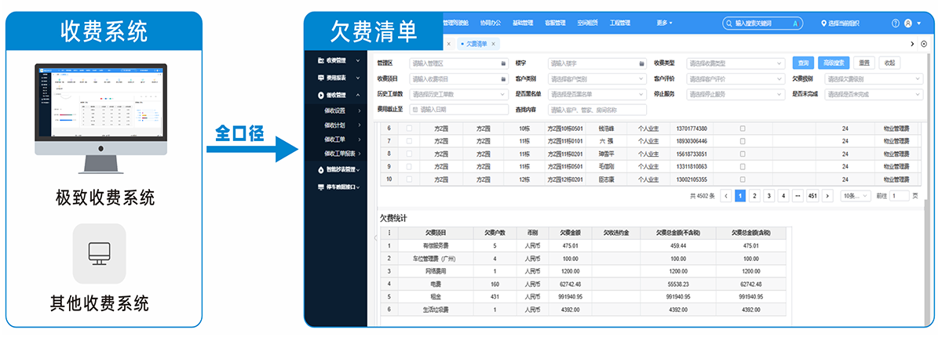Click the jump-to-page number input

click(x=899, y=196)
